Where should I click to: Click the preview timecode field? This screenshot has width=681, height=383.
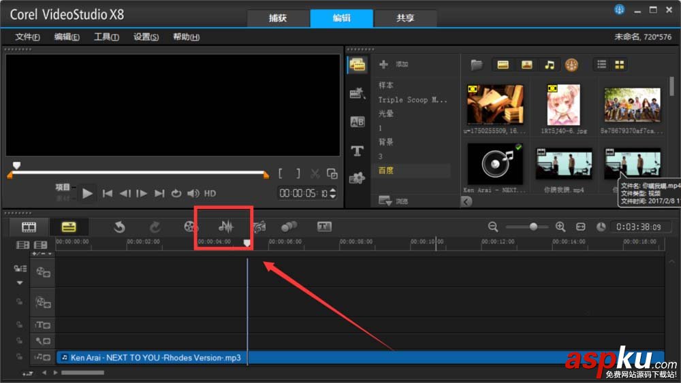(x=304, y=193)
